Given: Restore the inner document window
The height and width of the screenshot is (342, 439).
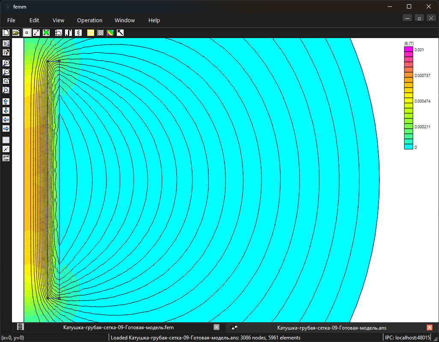Looking at the screenshot, I should (419, 18).
